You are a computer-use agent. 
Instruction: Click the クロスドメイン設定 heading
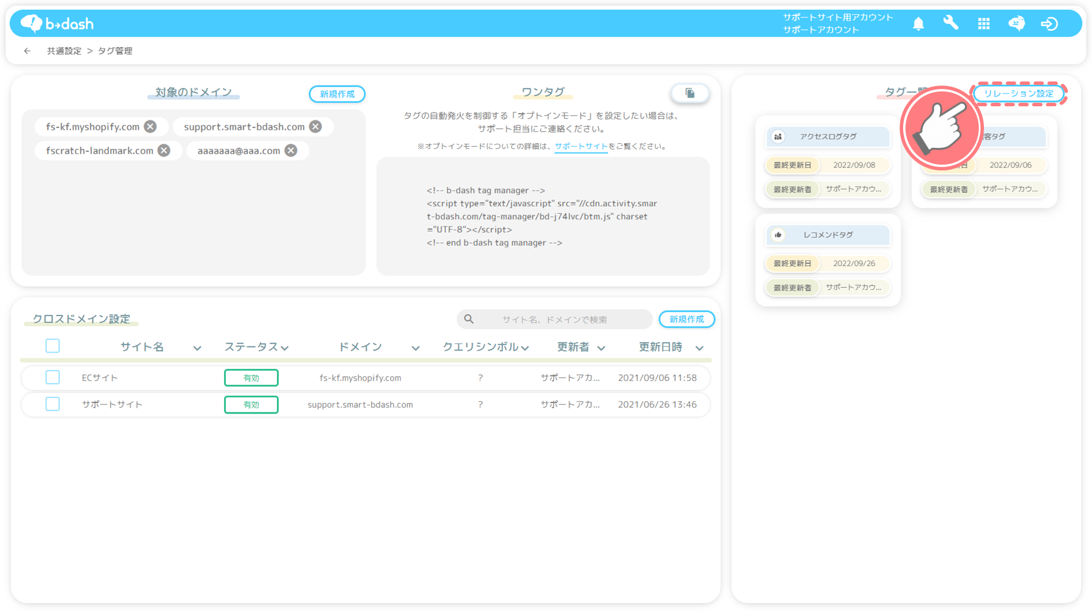[81, 319]
